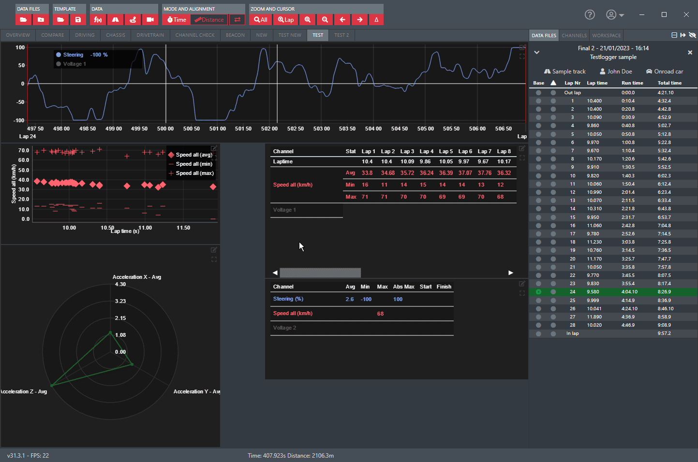Image resolution: width=698 pixels, height=462 pixels.
Task: Collapse all using the minus box icon
Action: point(674,35)
